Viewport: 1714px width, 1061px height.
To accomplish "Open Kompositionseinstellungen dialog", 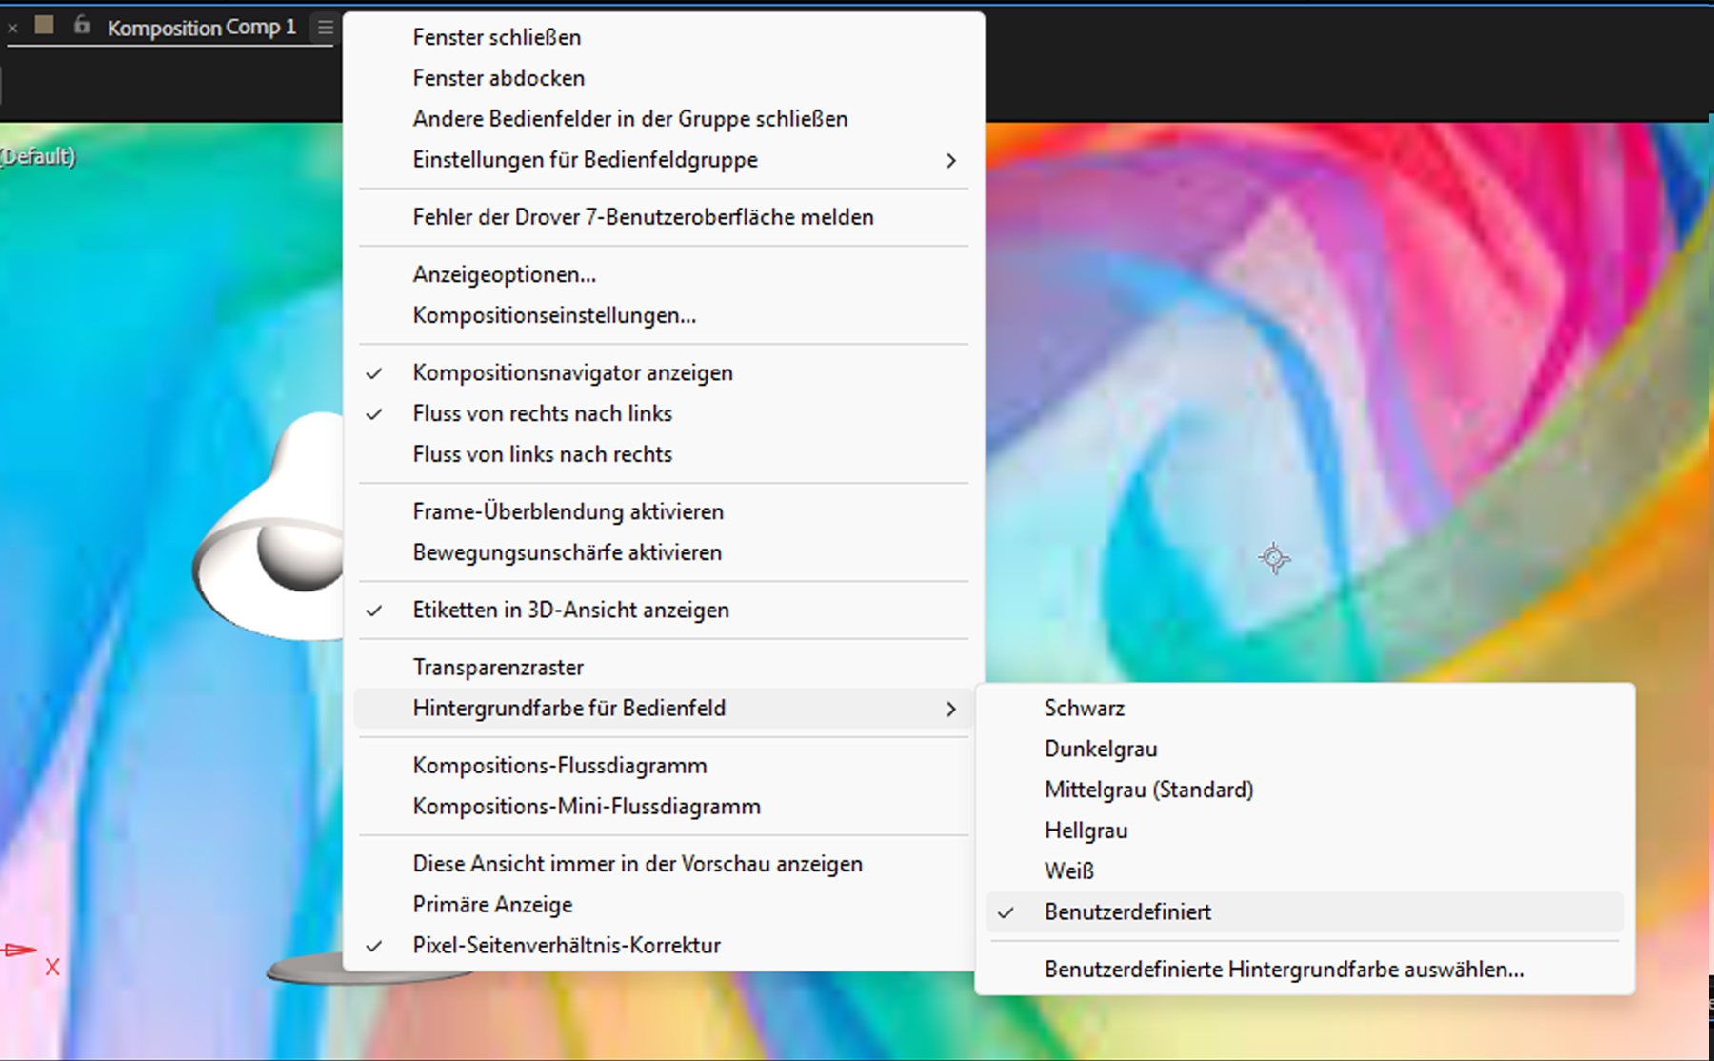I will 554,315.
